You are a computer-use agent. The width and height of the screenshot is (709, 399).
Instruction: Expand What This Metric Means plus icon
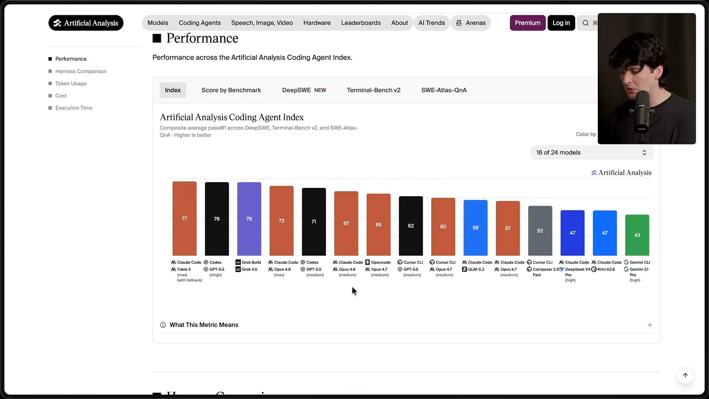[650, 325]
